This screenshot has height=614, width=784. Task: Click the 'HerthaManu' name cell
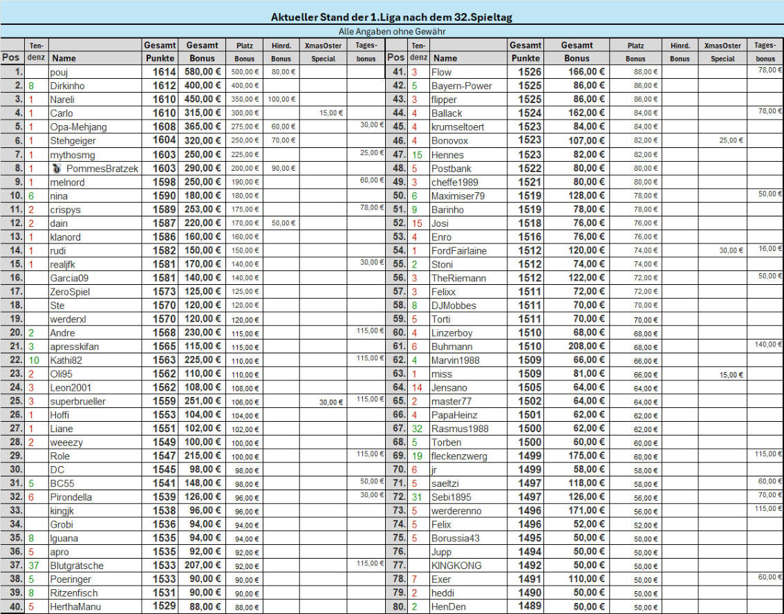pyautogui.click(x=95, y=606)
